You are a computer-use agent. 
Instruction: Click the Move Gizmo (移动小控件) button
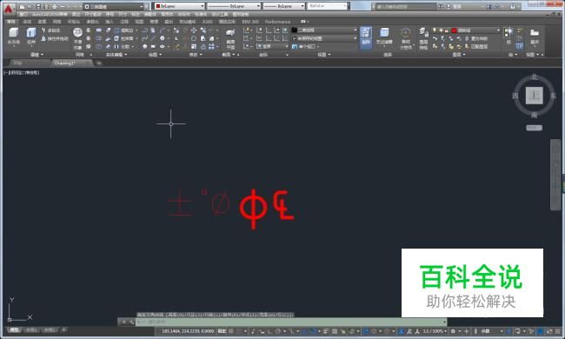406,38
